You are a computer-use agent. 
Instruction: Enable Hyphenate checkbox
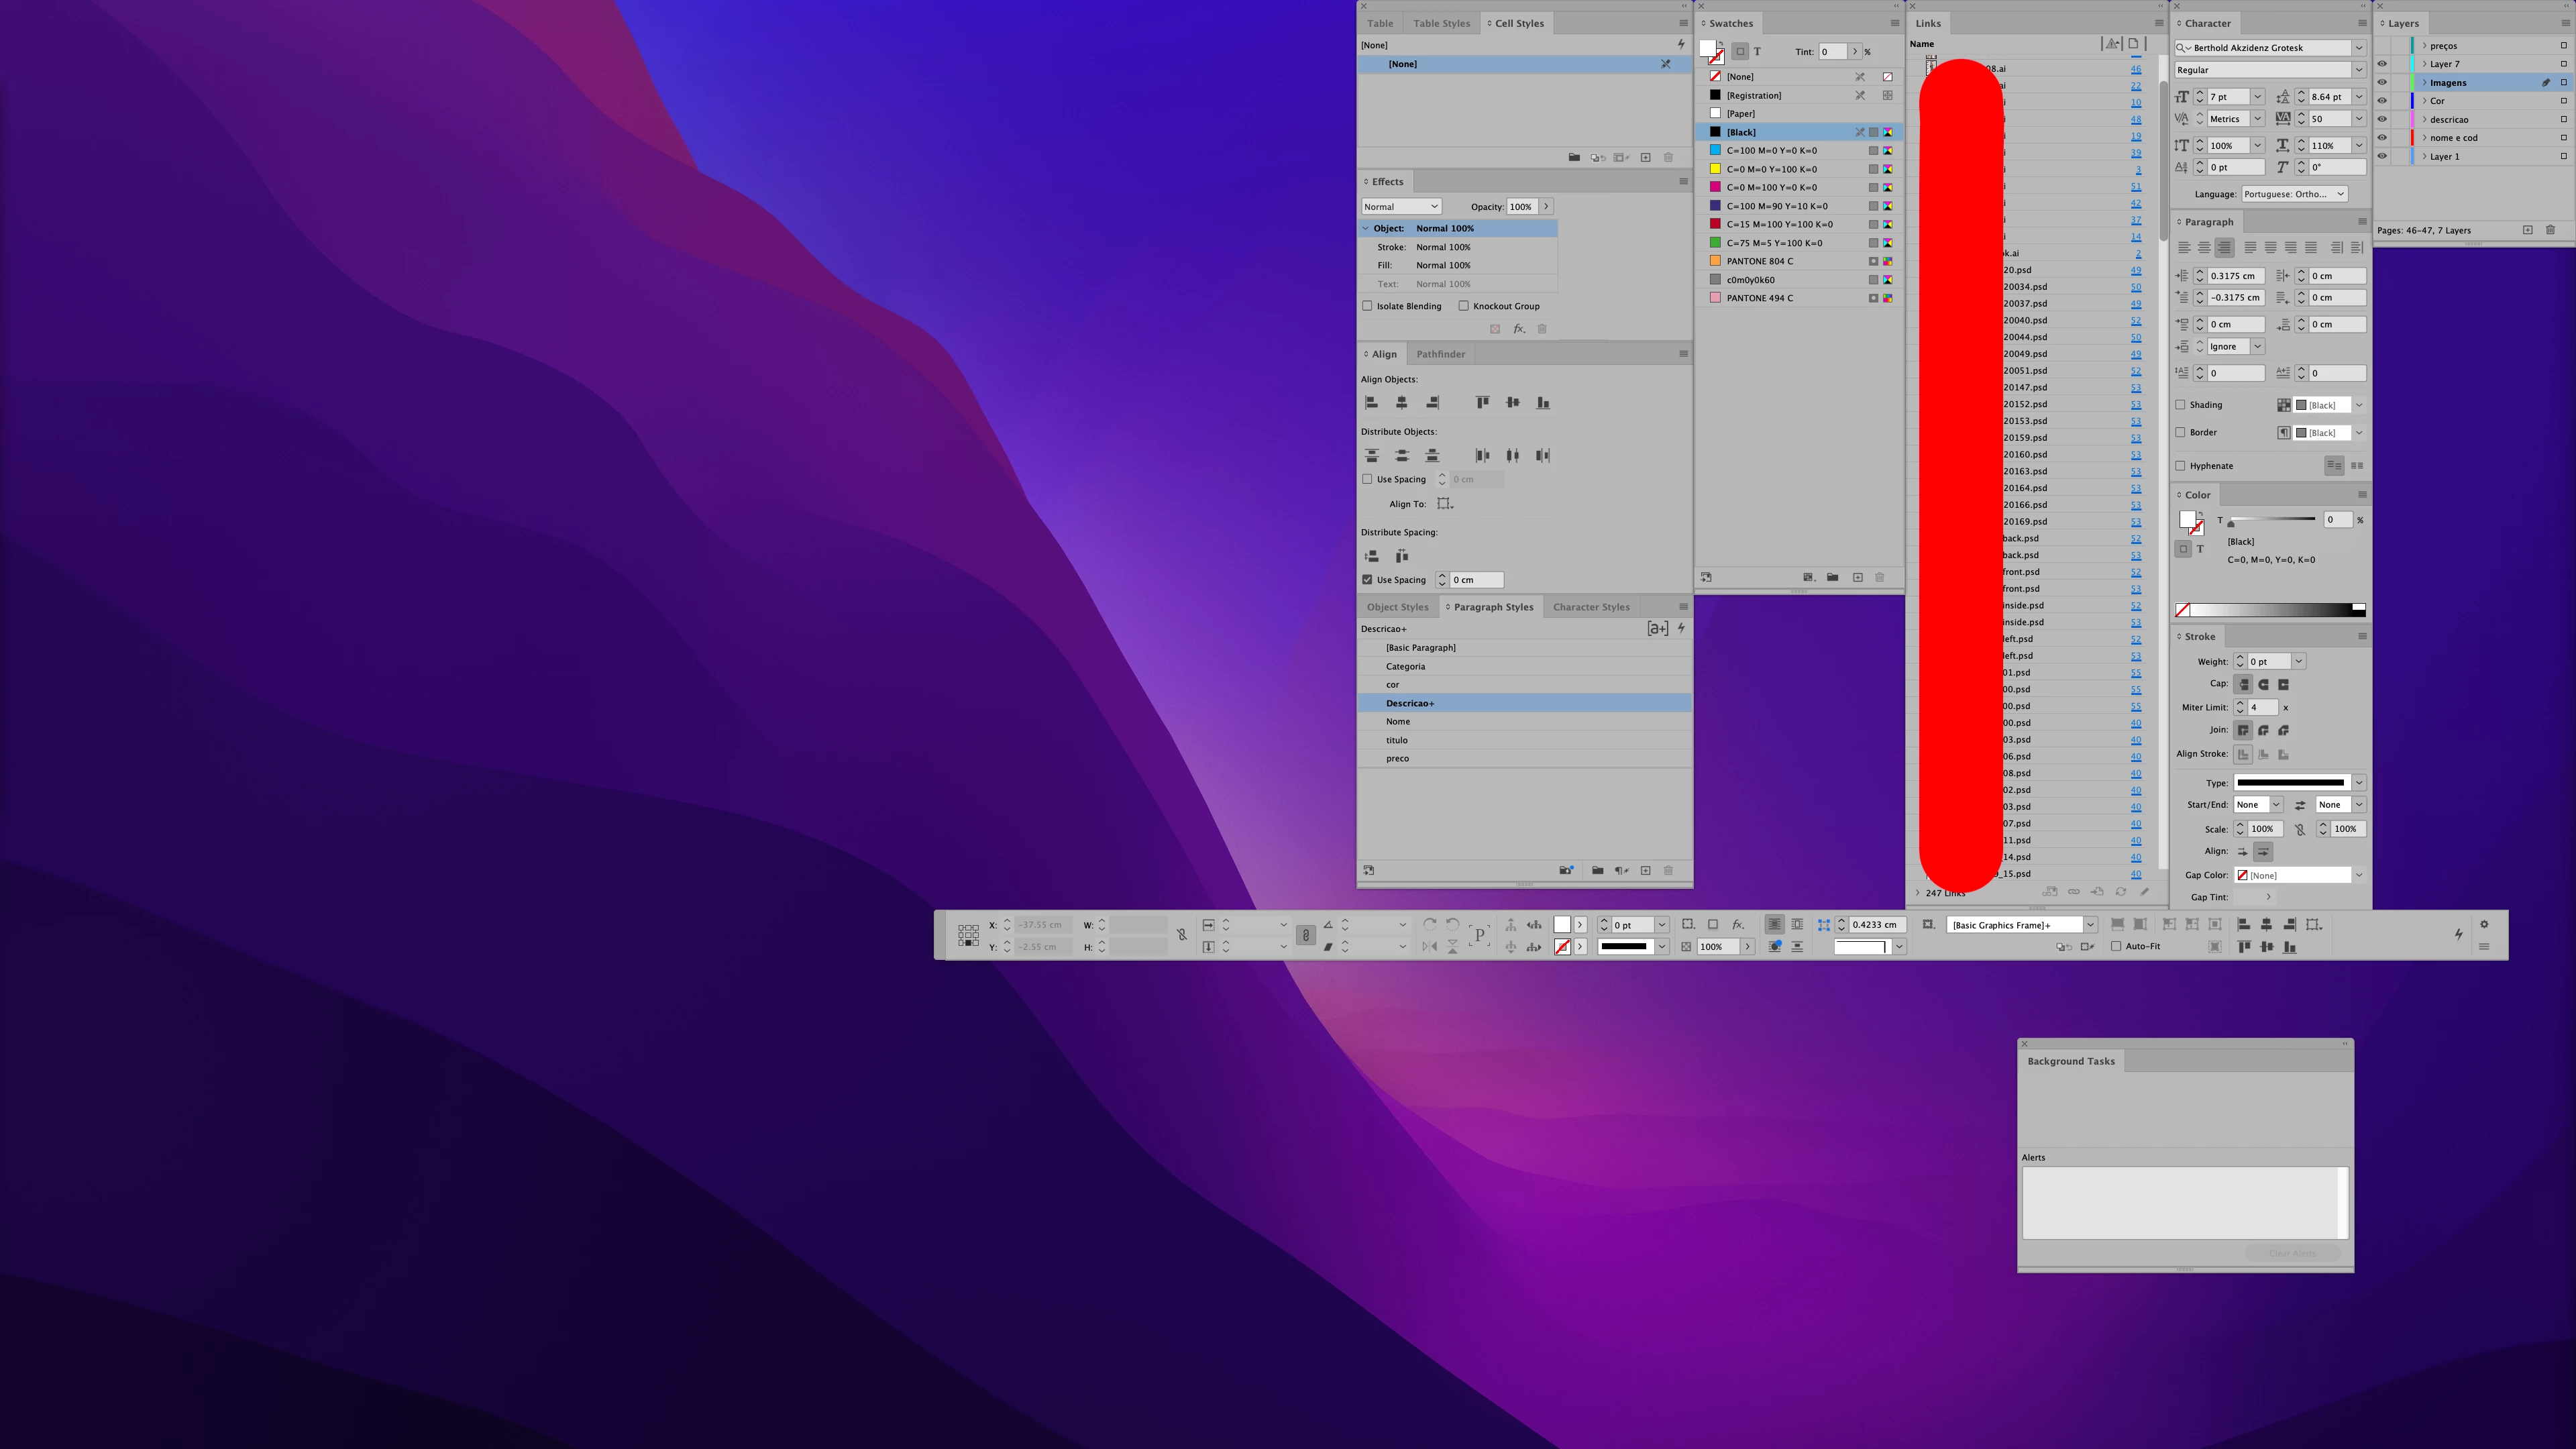click(2180, 466)
